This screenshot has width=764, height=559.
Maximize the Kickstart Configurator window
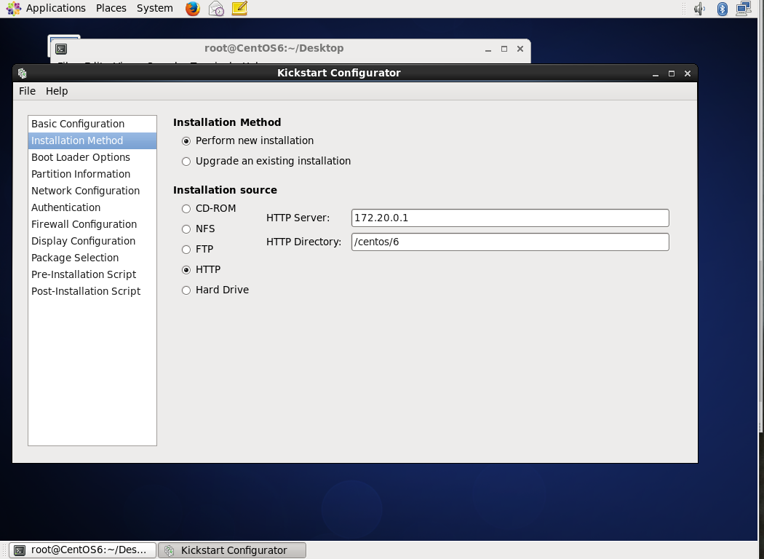(672, 74)
